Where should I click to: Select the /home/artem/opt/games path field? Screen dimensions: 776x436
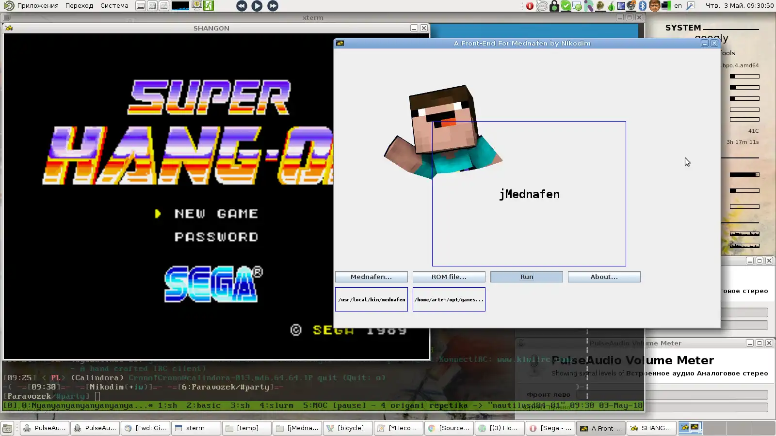[x=449, y=299]
